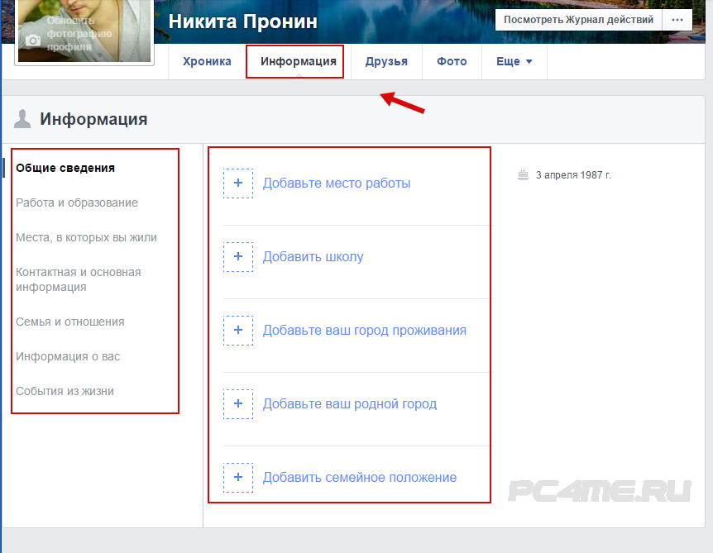Click plus icon beside add hometown
This screenshot has width=713, height=553.
[x=238, y=404]
